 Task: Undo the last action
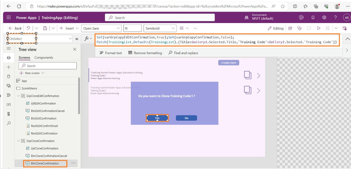[x=28, y=28]
